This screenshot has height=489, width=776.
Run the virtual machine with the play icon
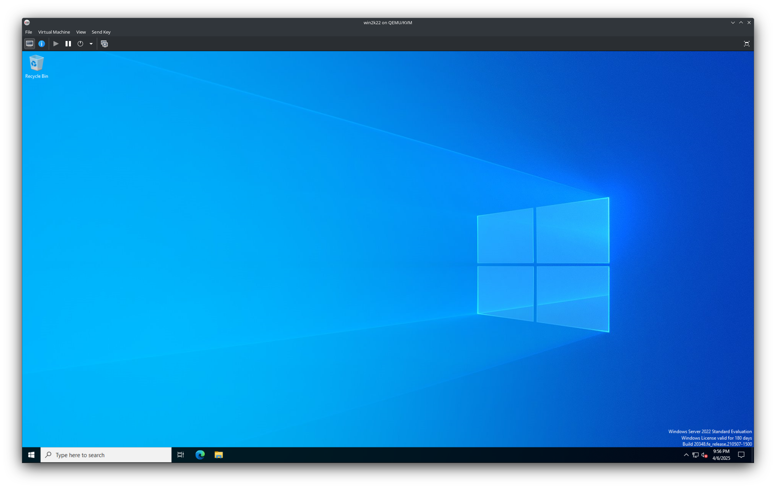56,44
